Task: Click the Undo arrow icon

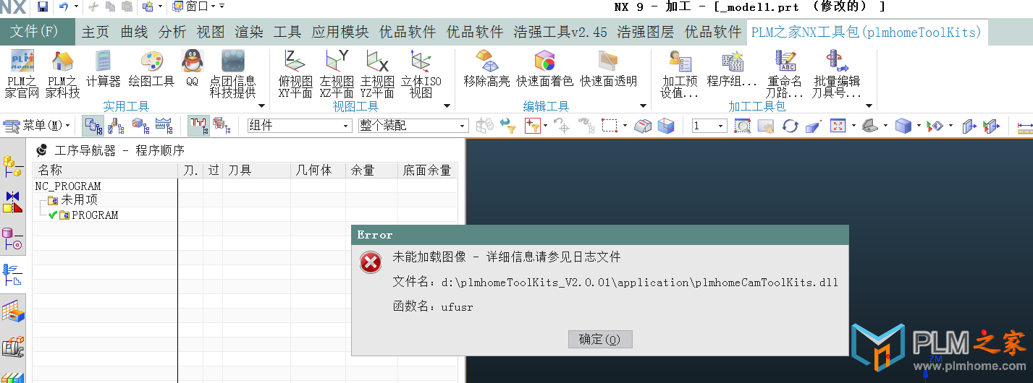Action: (64, 7)
